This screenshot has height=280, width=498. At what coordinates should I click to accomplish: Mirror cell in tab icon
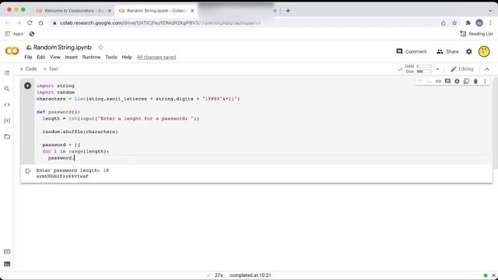[466, 81]
